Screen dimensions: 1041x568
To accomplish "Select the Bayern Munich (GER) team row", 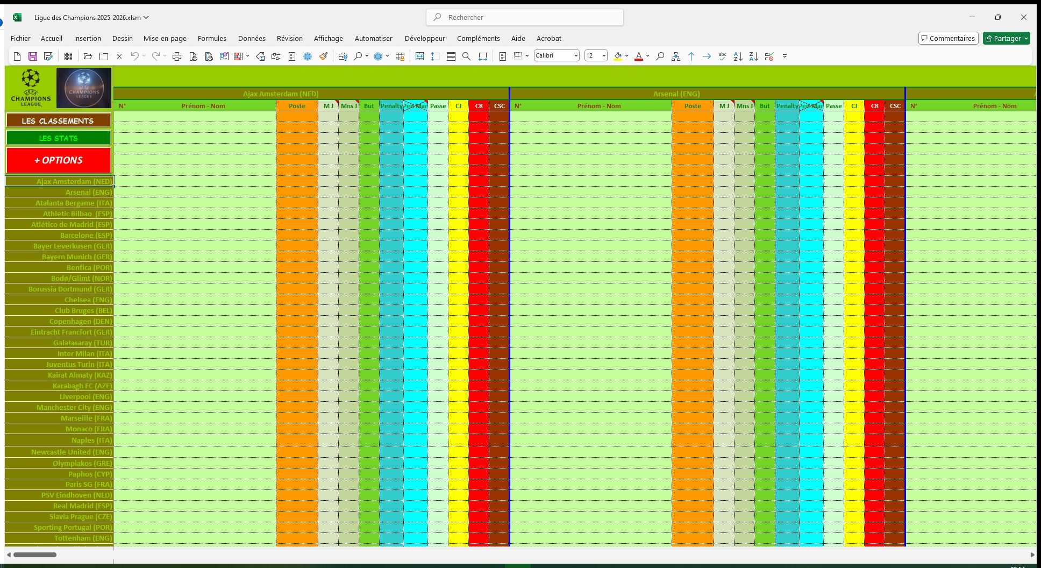I will click(x=59, y=257).
